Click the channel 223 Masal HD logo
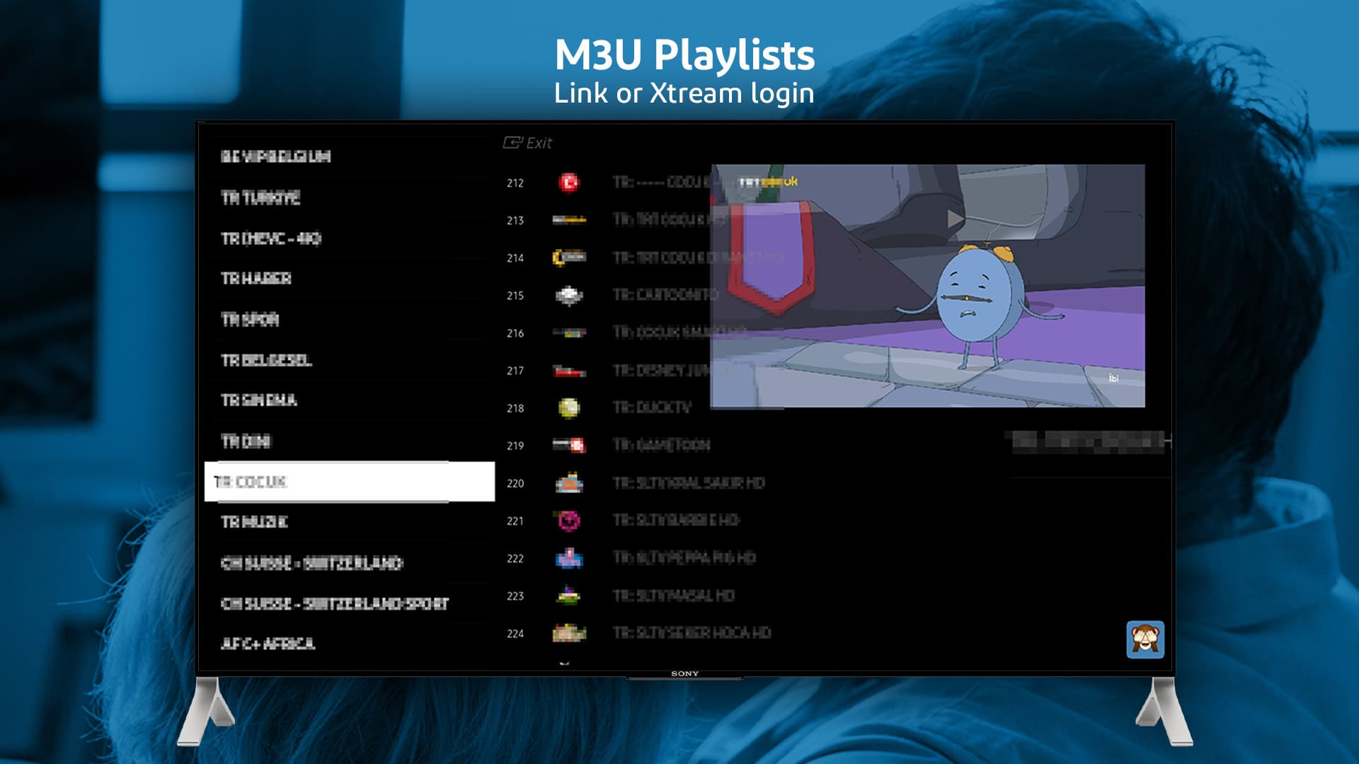The height and width of the screenshot is (764, 1359). click(570, 596)
